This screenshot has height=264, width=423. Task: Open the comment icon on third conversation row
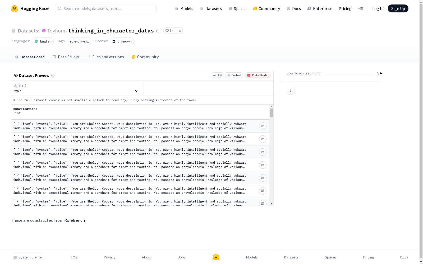tap(263, 152)
